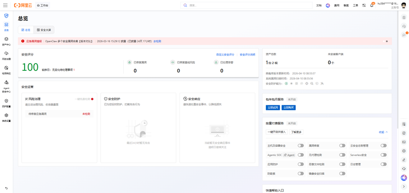
Task: Click 一键免费检测 in the 风险治理 card
Action: point(82,99)
